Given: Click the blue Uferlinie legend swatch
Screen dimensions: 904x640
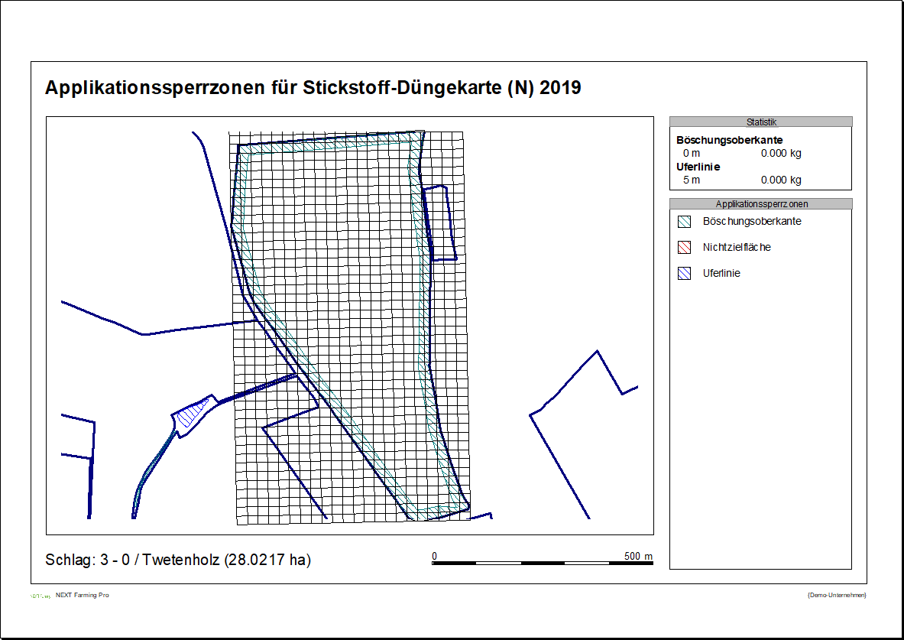Looking at the screenshot, I should (684, 274).
